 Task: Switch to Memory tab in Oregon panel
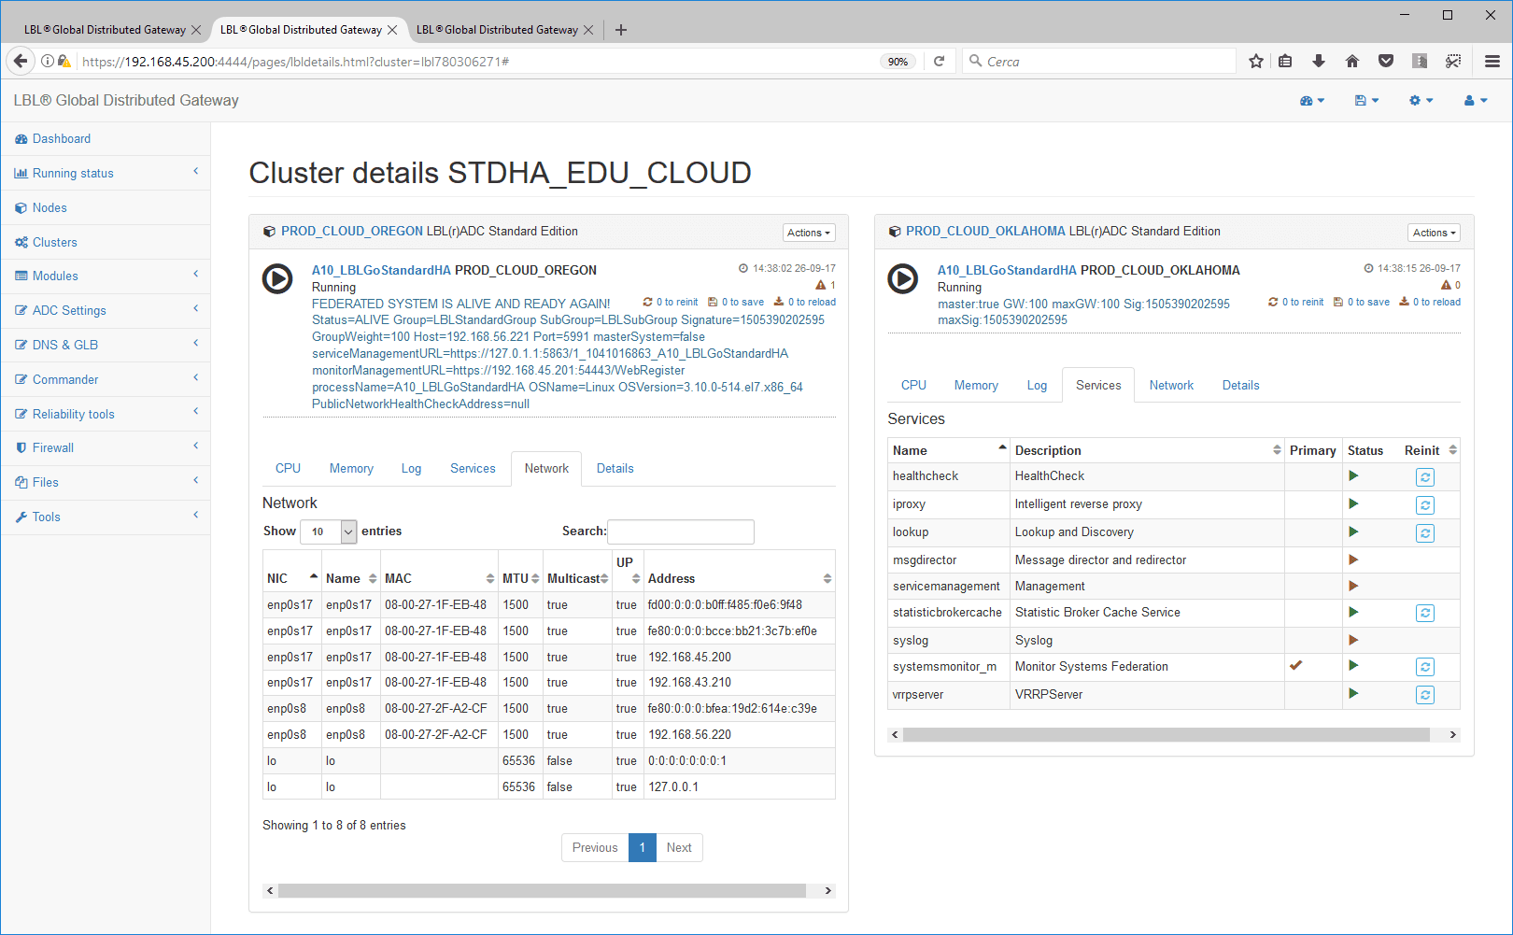pyautogui.click(x=351, y=469)
